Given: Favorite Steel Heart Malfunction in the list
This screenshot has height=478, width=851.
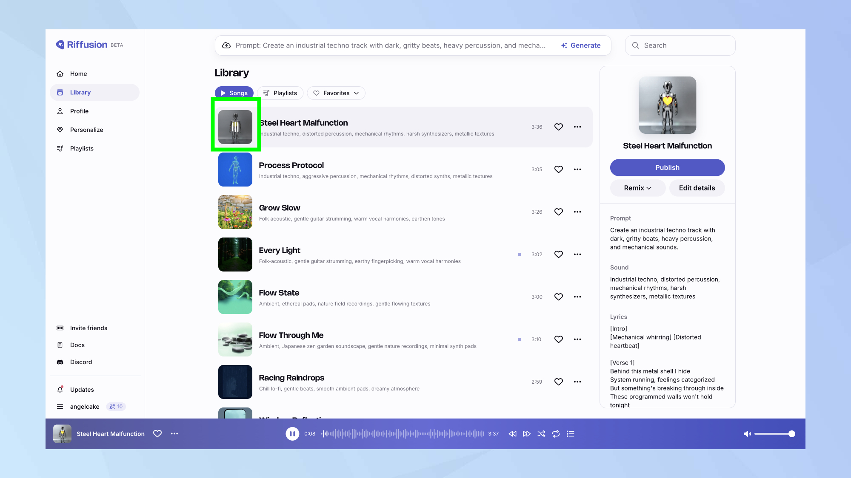Looking at the screenshot, I should point(559,127).
